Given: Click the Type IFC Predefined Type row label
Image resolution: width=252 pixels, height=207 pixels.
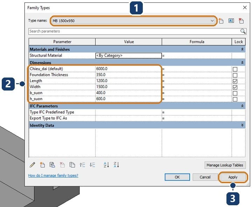Looking at the screenshot, I should click(x=52, y=112).
